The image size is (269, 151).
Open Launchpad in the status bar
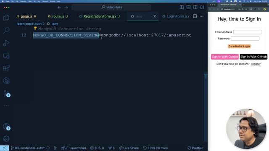point(74,148)
